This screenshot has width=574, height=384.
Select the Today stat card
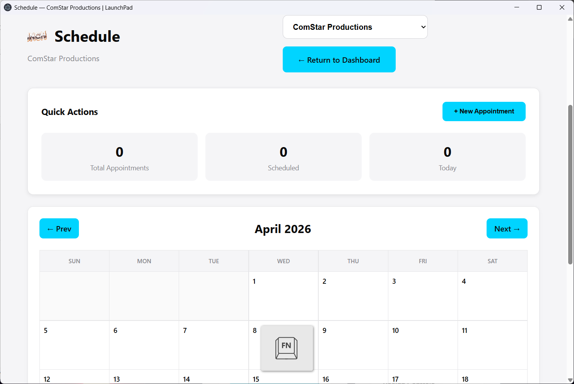click(447, 157)
